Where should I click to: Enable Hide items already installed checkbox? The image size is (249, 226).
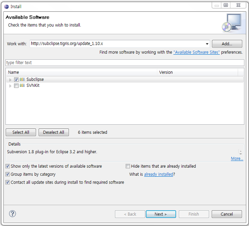click(x=128, y=166)
